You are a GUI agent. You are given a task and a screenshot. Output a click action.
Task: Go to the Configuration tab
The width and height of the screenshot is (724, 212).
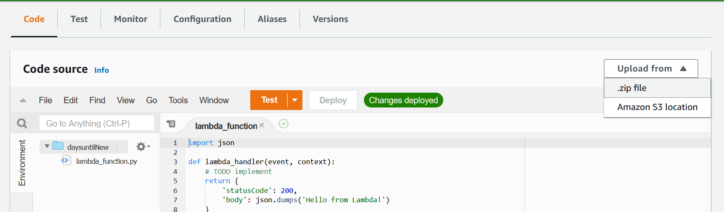(202, 19)
